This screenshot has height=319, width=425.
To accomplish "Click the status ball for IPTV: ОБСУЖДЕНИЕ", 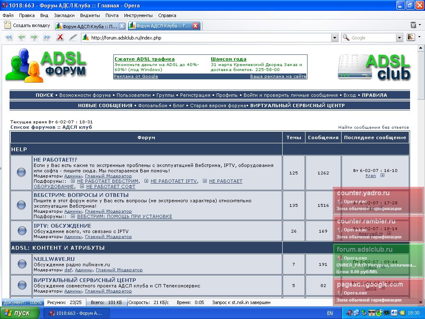I will (x=22, y=231).
